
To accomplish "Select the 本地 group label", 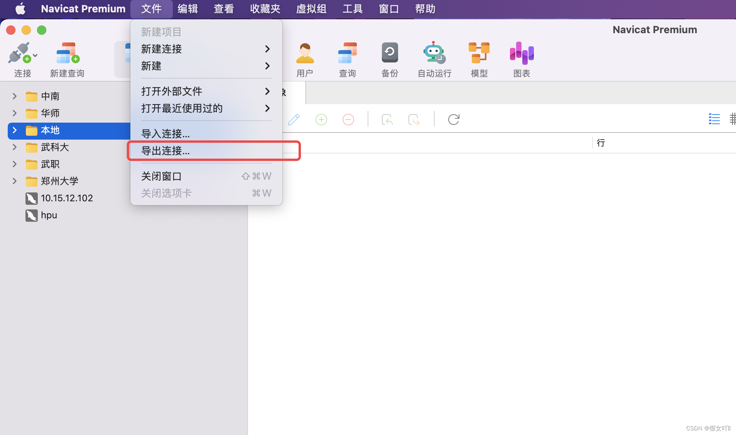I will point(50,130).
